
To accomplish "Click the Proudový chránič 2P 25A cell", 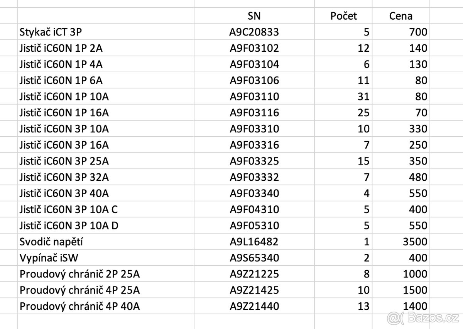I will click(x=79, y=274).
